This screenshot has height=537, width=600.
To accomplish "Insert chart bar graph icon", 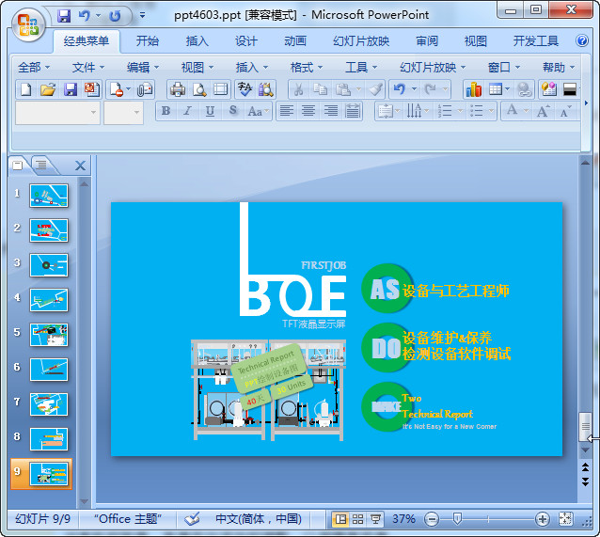I will (473, 89).
